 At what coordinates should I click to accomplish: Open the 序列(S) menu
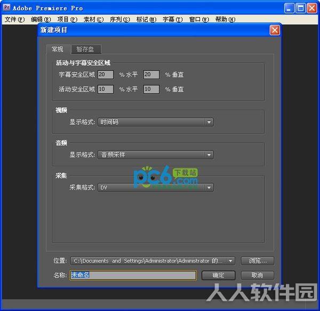point(120,19)
